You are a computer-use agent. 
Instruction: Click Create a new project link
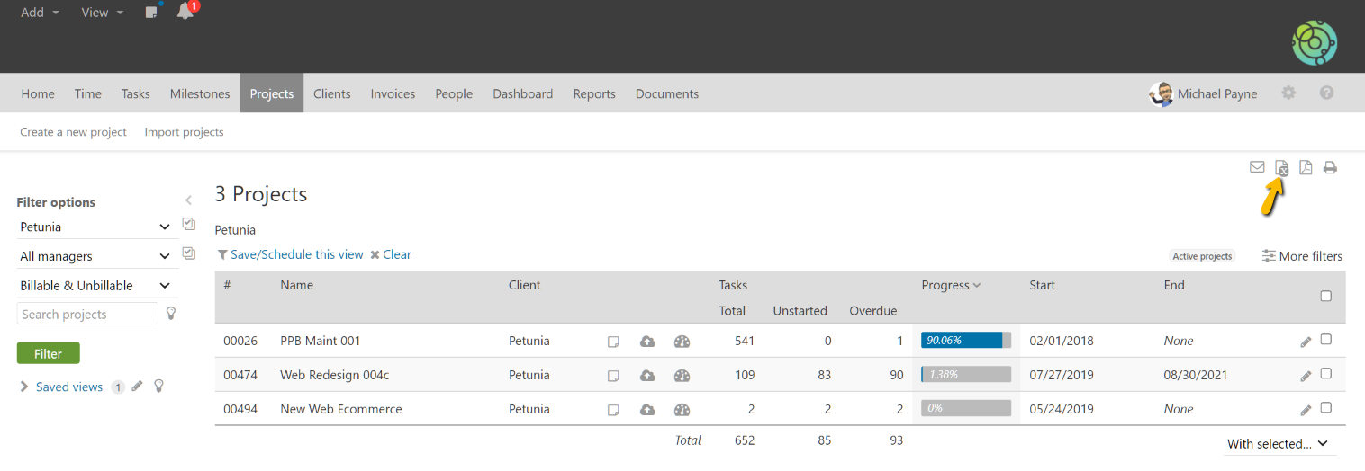tap(73, 132)
